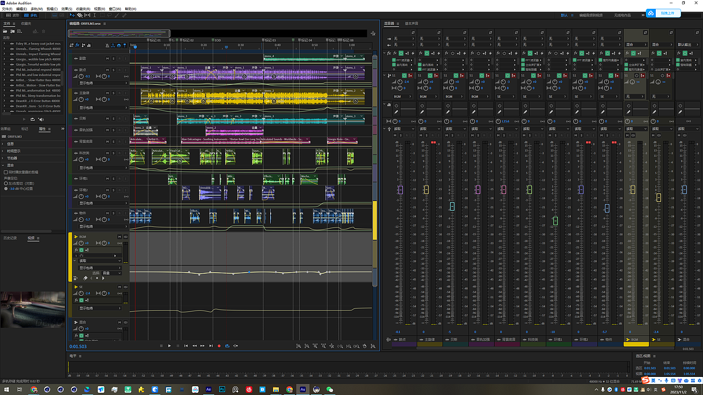Mute the 贝斯 track
The width and height of the screenshot is (703, 395).
click(108, 119)
